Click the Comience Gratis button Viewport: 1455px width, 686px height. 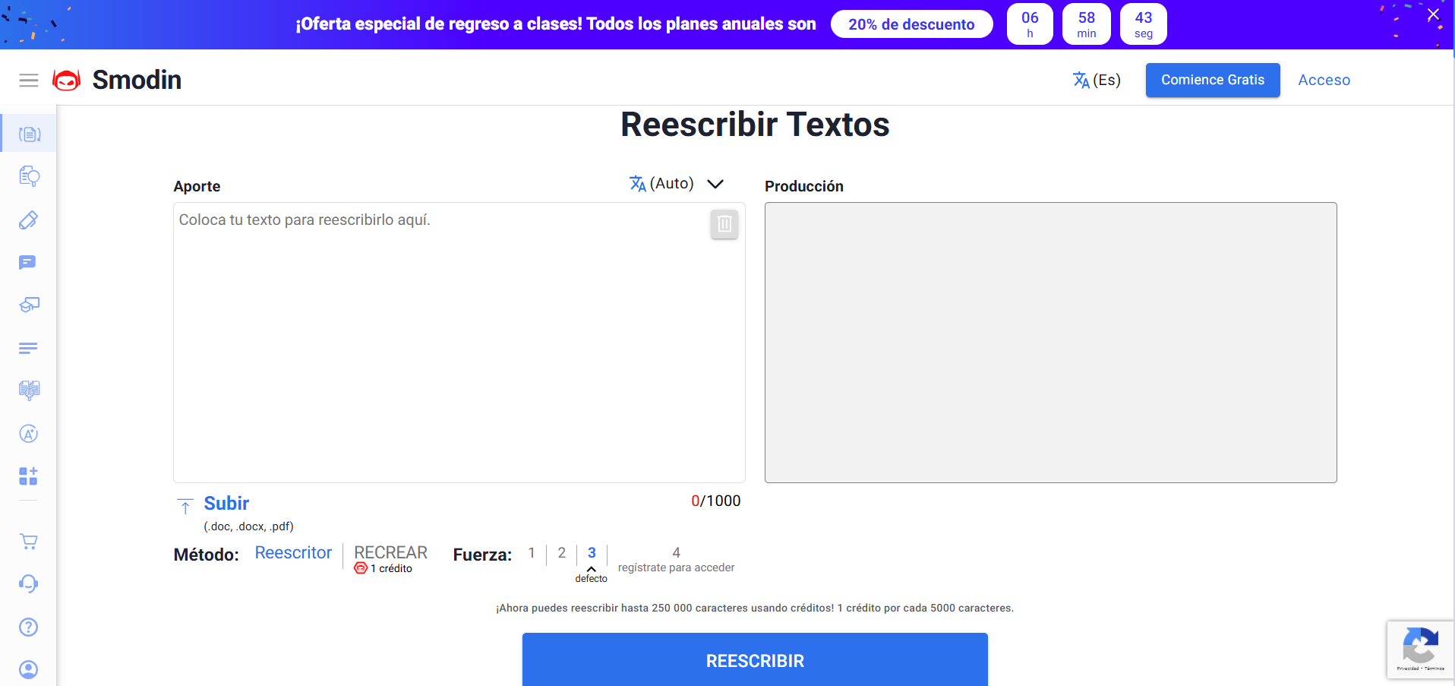[1212, 81]
